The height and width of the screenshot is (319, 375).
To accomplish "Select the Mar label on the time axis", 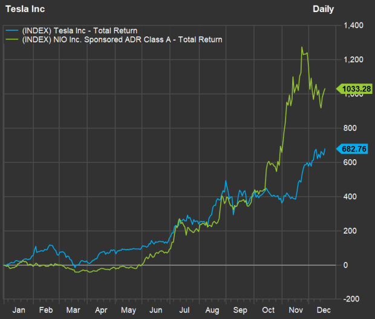I will click(x=74, y=309).
